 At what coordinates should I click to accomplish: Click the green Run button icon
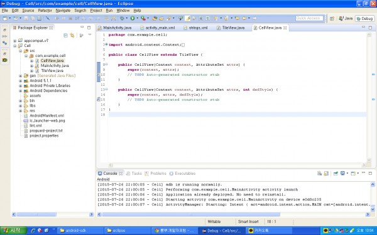click(133, 18)
